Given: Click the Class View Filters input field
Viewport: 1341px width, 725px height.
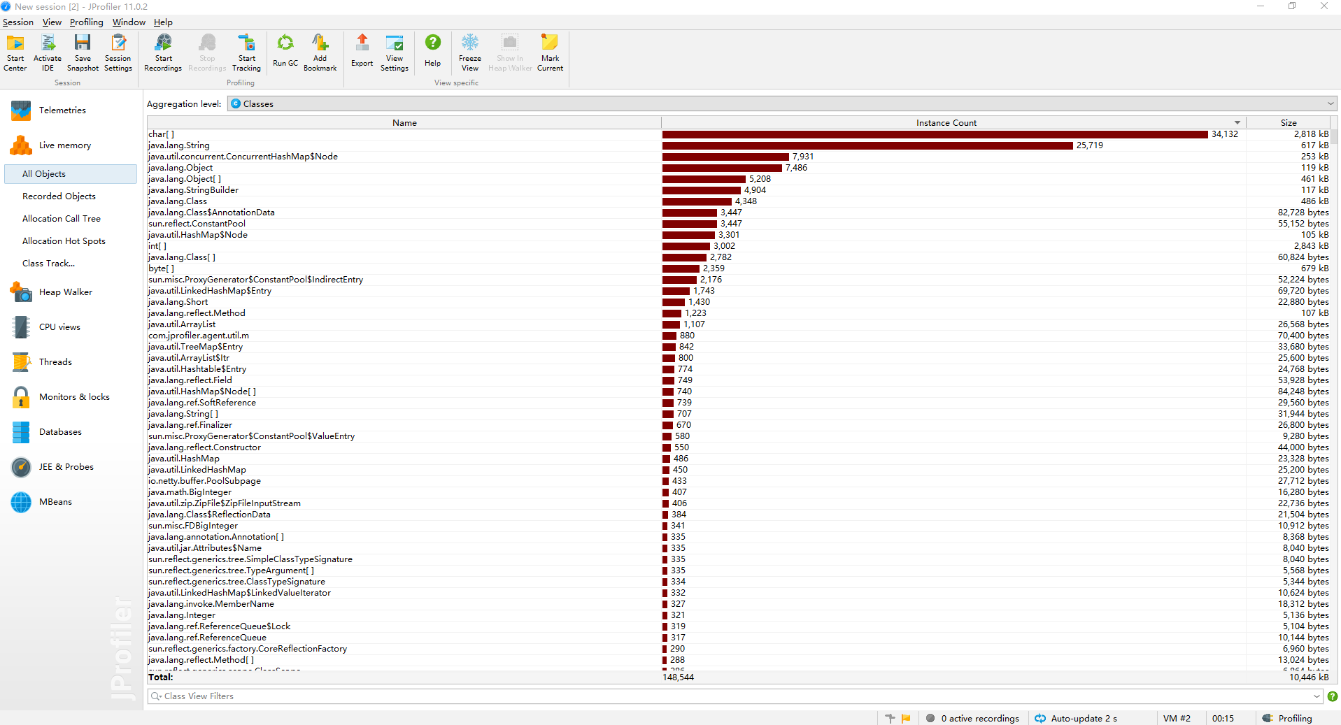Looking at the screenshot, I should coord(735,696).
